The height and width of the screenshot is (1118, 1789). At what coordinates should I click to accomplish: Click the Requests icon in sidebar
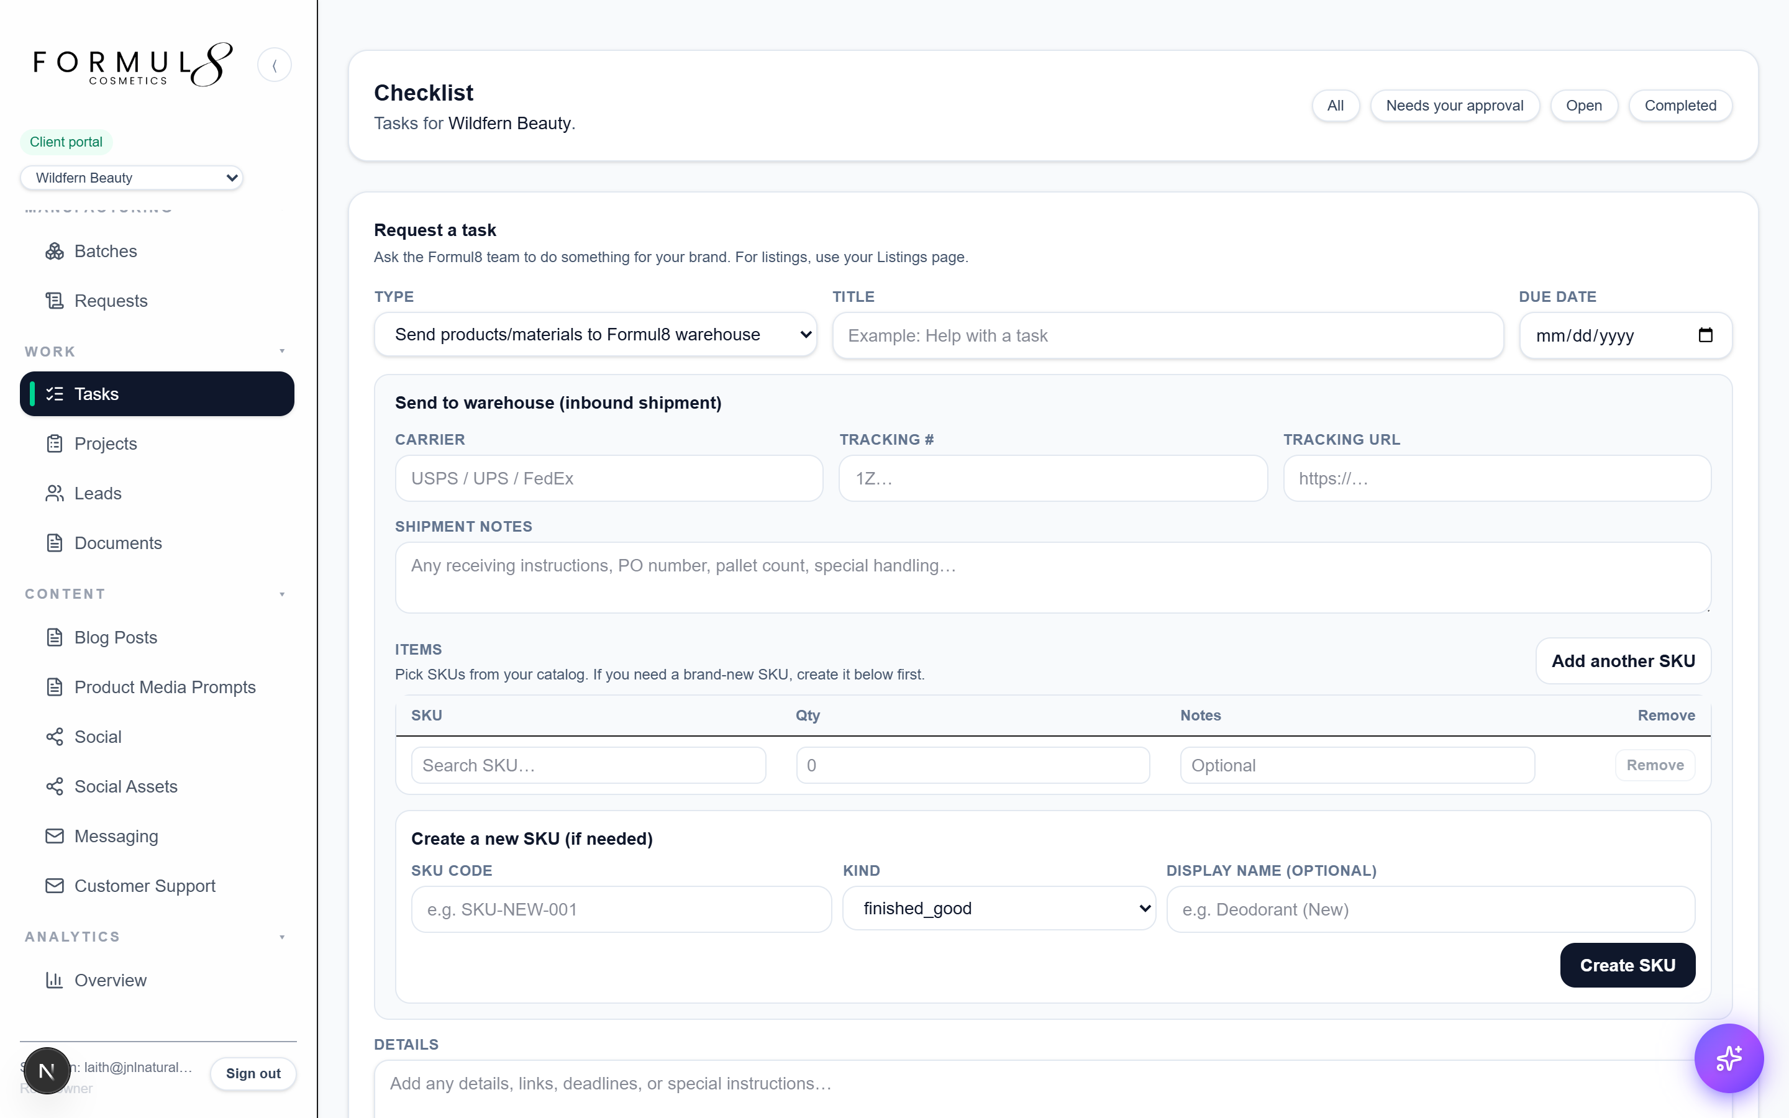tap(55, 301)
